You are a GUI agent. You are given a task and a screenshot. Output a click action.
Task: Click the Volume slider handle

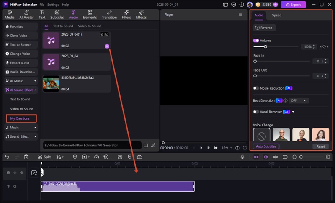click(265, 46)
